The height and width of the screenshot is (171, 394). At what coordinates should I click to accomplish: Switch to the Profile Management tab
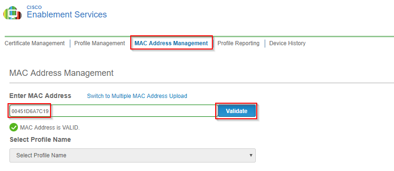tap(100, 43)
